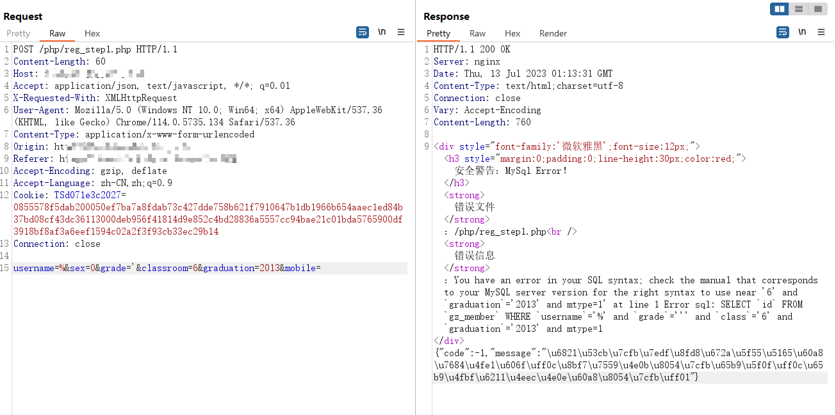Click the h3 style margin:0 line
The height and width of the screenshot is (415, 836).
pos(595,159)
